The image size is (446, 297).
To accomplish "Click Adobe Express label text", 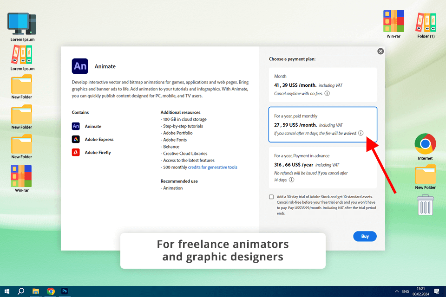I will 99,139.
